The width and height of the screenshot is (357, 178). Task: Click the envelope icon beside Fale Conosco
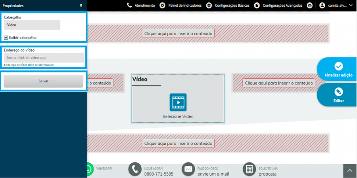click(188, 169)
